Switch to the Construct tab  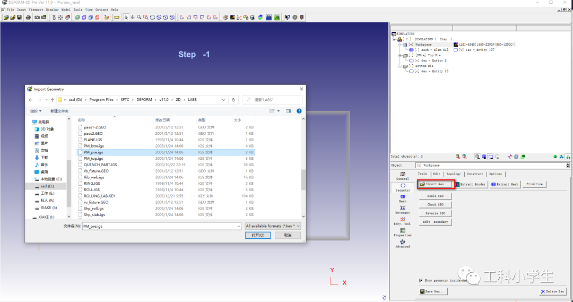(475, 174)
